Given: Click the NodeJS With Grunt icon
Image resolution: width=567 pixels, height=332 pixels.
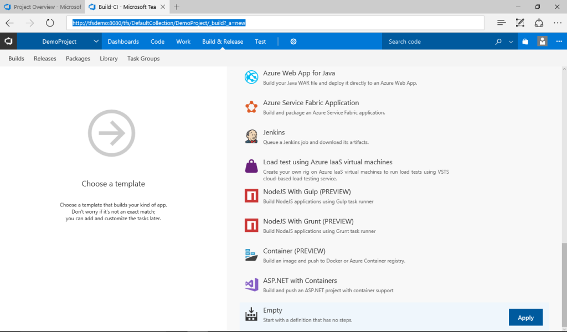Looking at the screenshot, I should coord(251,225).
